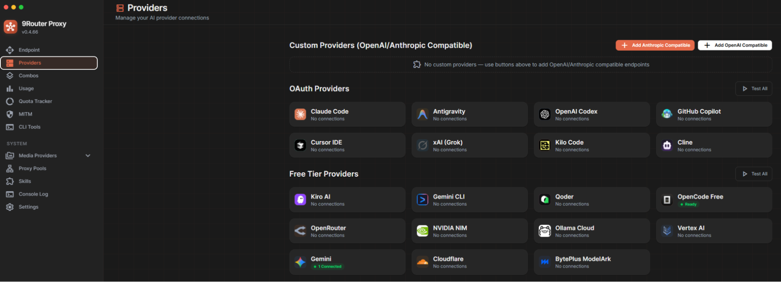Click the GitHub Copilot icon
The width and height of the screenshot is (781, 282).
click(667, 114)
